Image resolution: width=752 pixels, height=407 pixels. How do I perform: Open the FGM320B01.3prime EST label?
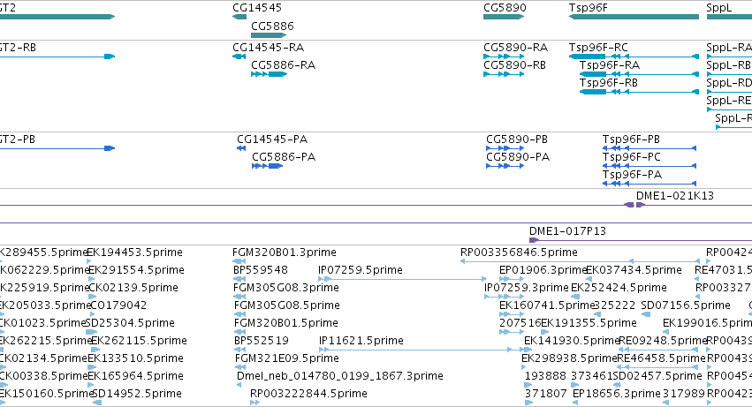click(285, 252)
